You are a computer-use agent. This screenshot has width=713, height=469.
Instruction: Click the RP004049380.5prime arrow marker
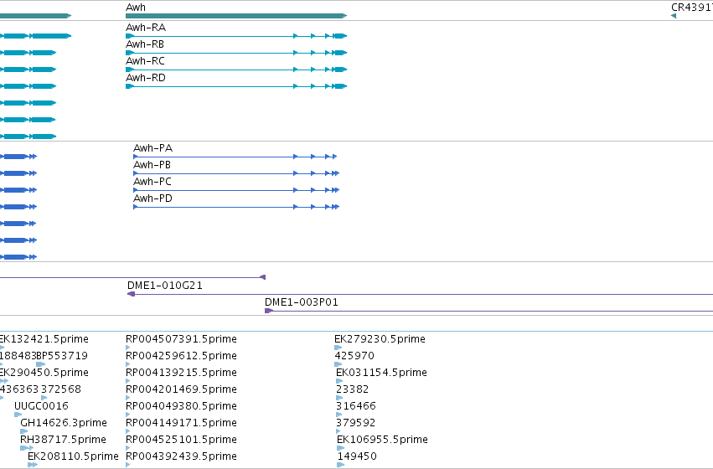click(128, 415)
